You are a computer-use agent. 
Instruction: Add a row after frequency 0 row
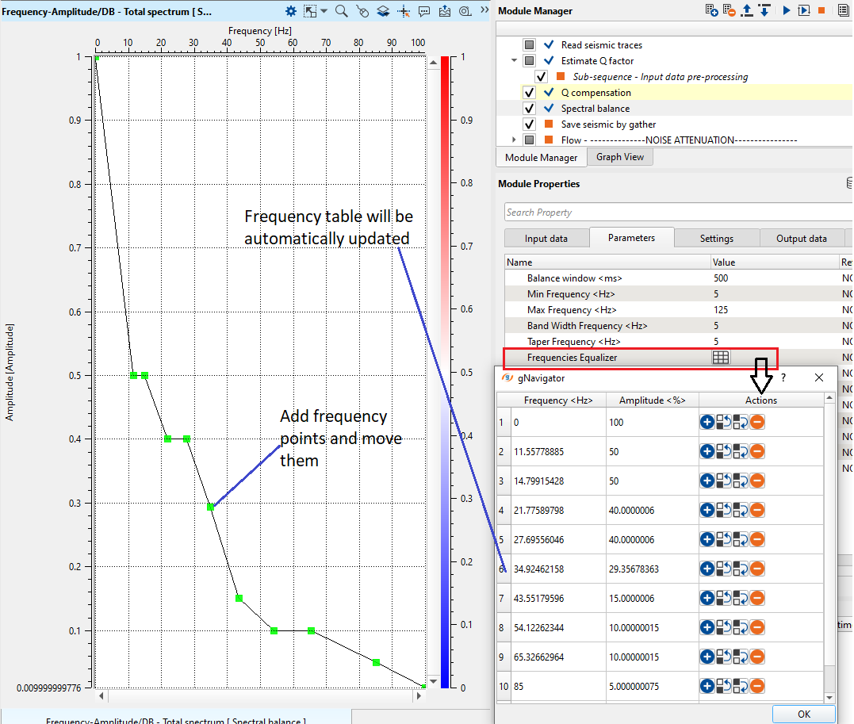[707, 423]
